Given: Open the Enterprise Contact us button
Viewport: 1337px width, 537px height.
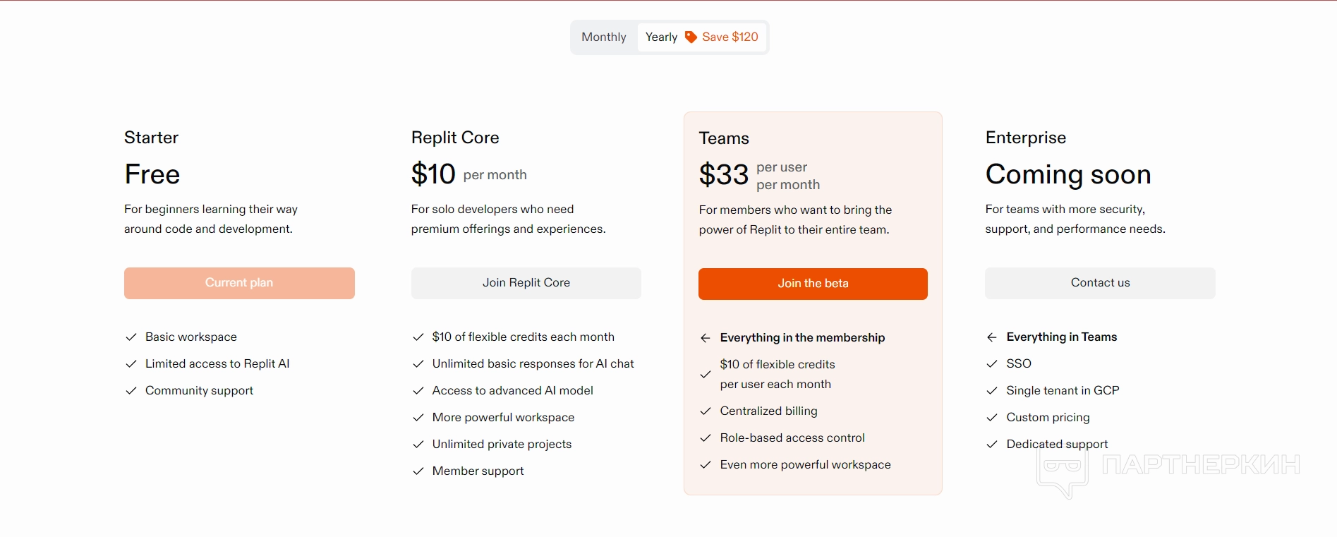Looking at the screenshot, I should point(1100,283).
